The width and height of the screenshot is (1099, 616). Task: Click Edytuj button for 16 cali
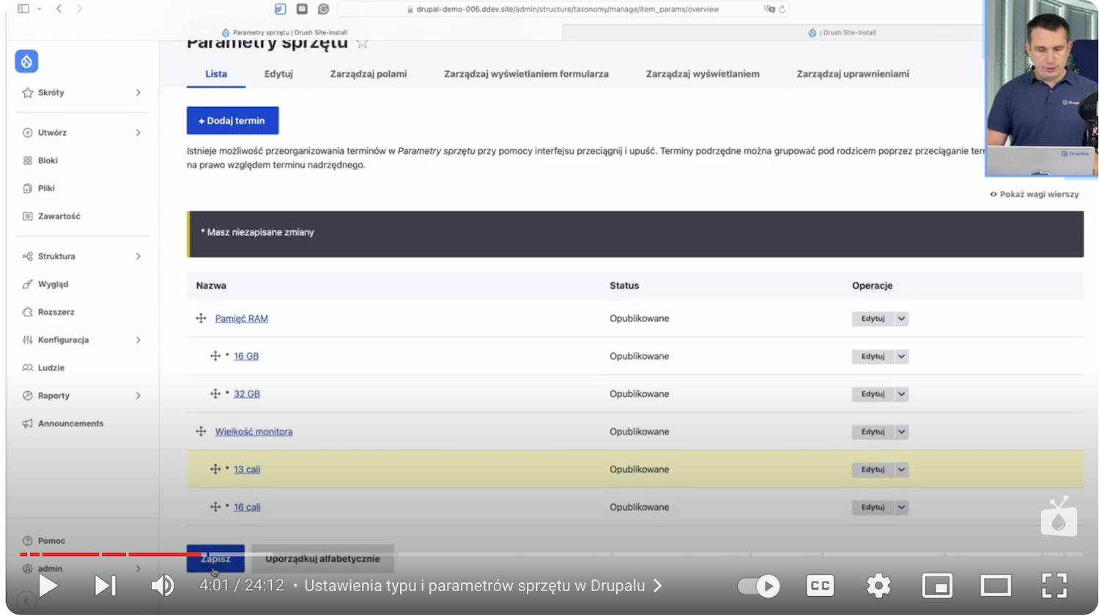click(x=873, y=507)
